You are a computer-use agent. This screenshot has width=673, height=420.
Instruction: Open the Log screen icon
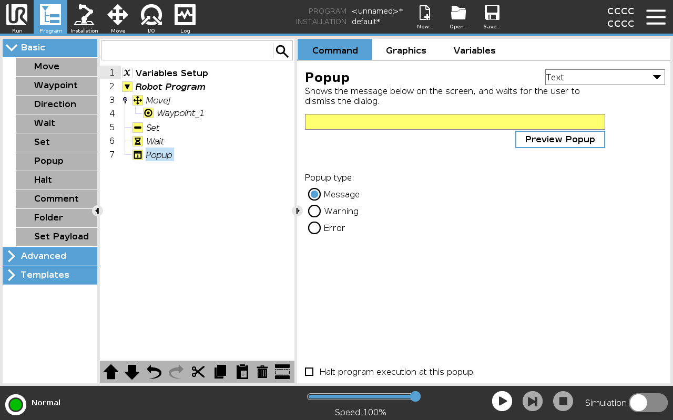(185, 17)
